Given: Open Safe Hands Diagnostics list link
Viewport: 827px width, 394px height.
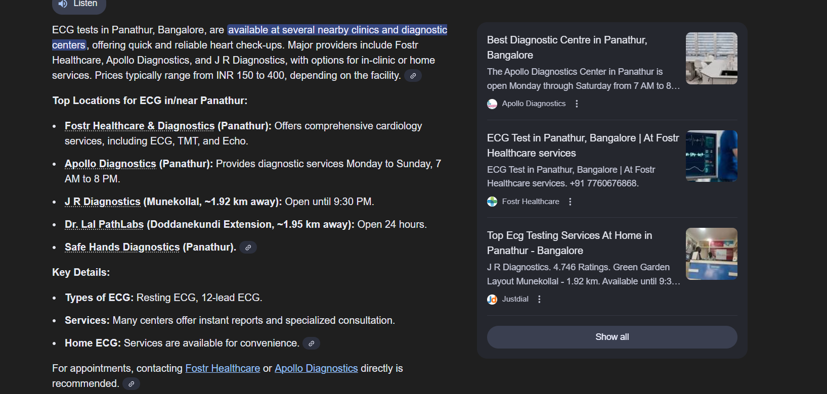Looking at the screenshot, I should 122,247.
